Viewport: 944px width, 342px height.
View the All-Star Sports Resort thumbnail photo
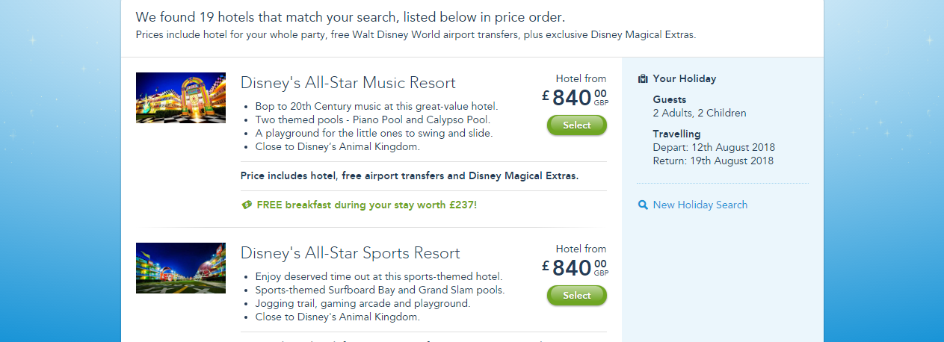tap(181, 268)
